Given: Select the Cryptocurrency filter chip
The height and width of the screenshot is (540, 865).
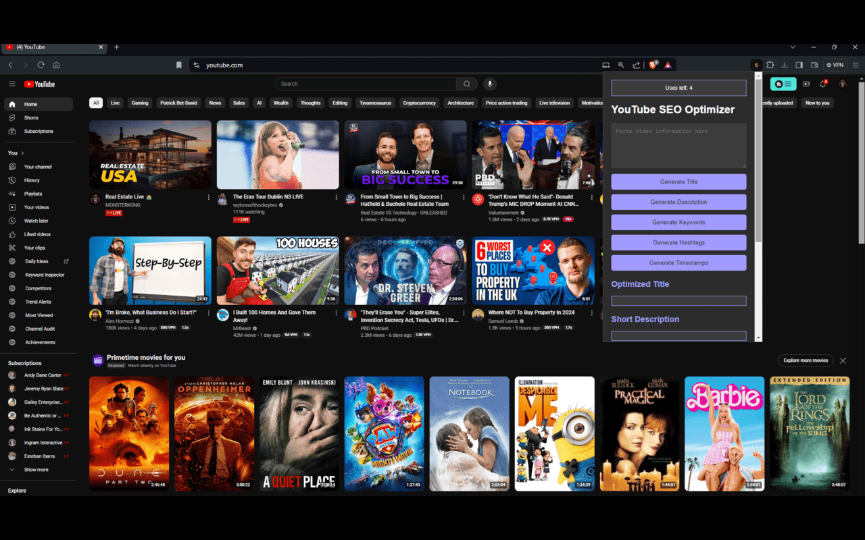Looking at the screenshot, I should [x=419, y=103].
